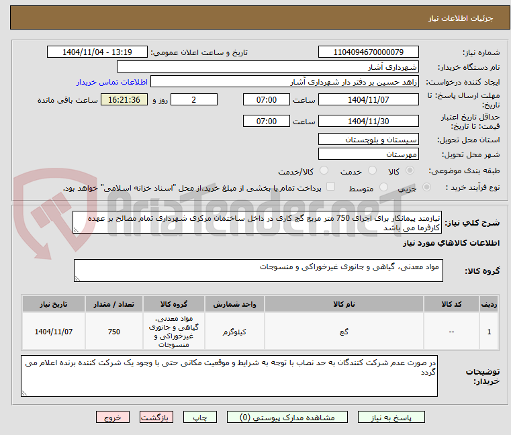
Task: Click the شرح کلی نیاز description text area
Action: [257, 222]
